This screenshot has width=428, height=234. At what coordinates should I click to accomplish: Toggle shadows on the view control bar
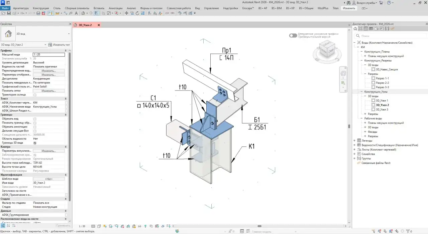coord(110,226)
